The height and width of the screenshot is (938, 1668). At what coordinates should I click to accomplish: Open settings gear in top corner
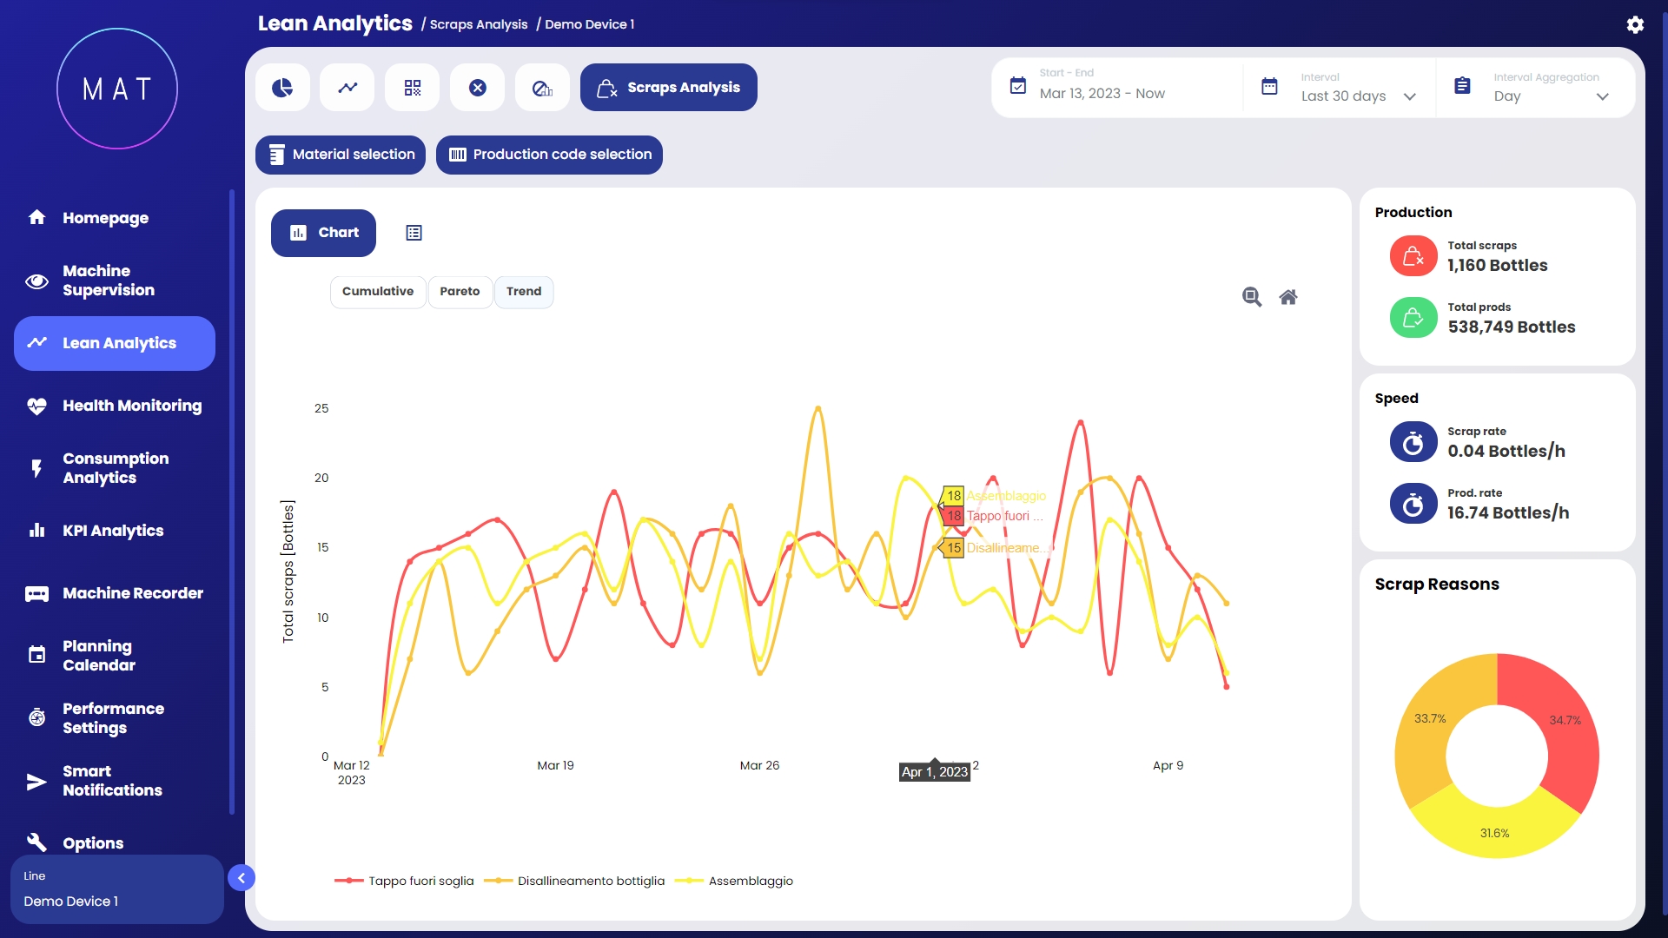[x=1635, y=24]
